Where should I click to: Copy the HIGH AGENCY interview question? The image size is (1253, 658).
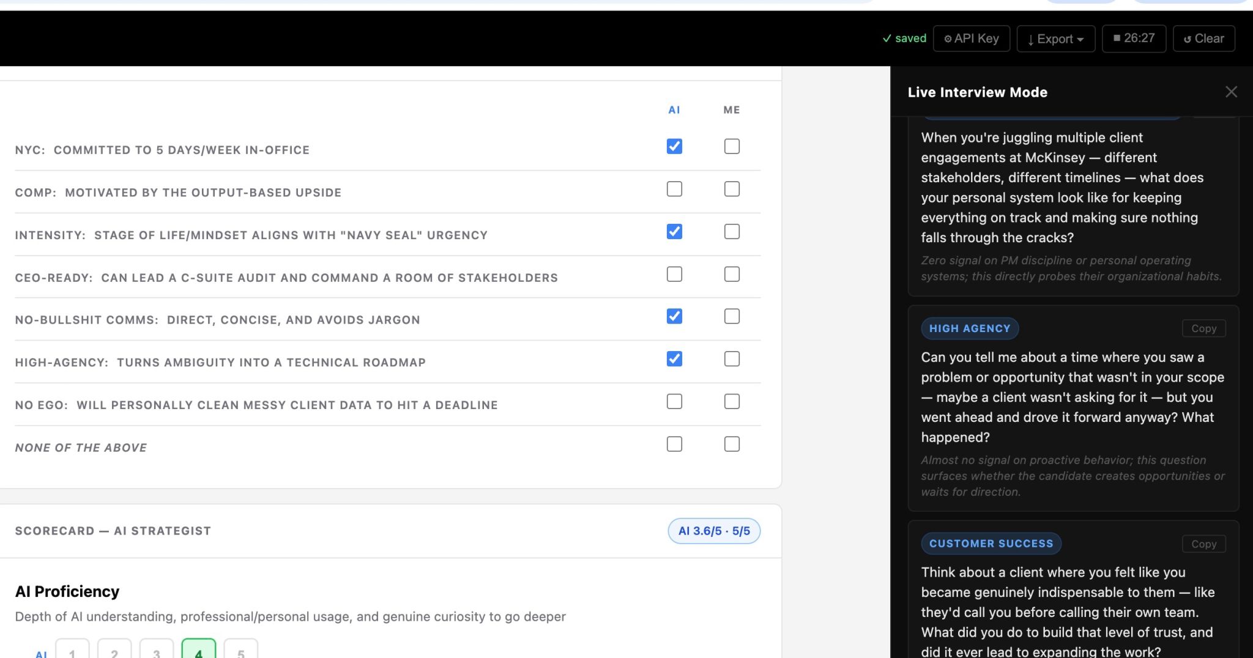coord(1203,328)
